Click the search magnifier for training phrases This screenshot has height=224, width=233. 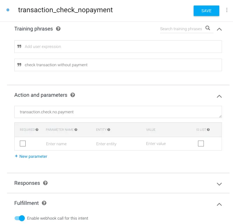(x=208, y=28)
